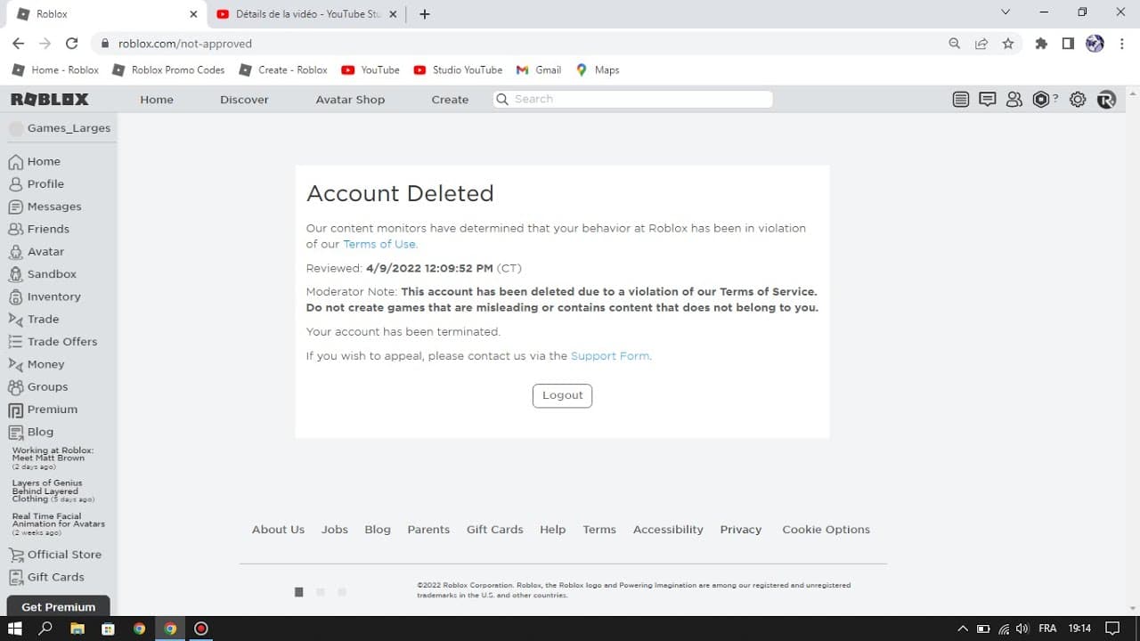Screen dimensions: 1140x641
Task: Click the circular R icon in header
Action: (1106, 100)
